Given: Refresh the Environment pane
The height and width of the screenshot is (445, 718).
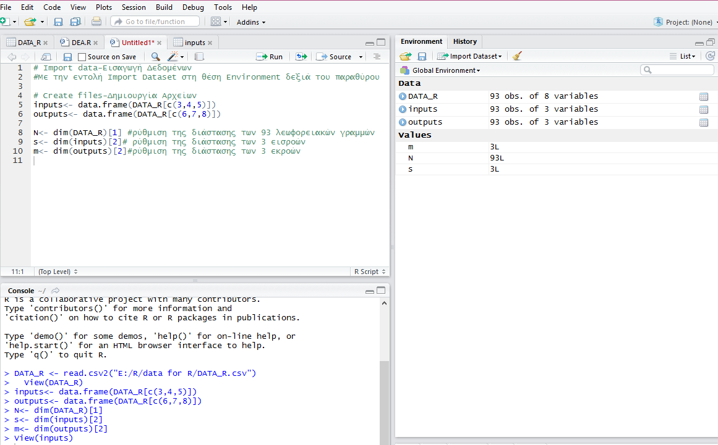Looking at the screenshot, I should point(710,56).
